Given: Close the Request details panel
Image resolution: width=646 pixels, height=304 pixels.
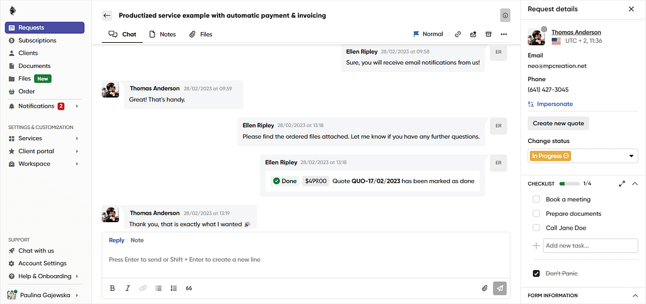Looking at the screenshot, I should click(631, 9).
